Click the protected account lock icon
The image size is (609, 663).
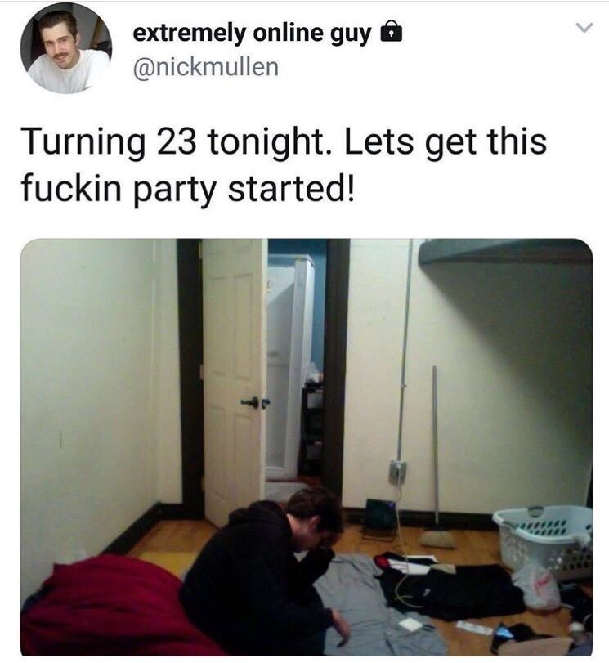392,31
